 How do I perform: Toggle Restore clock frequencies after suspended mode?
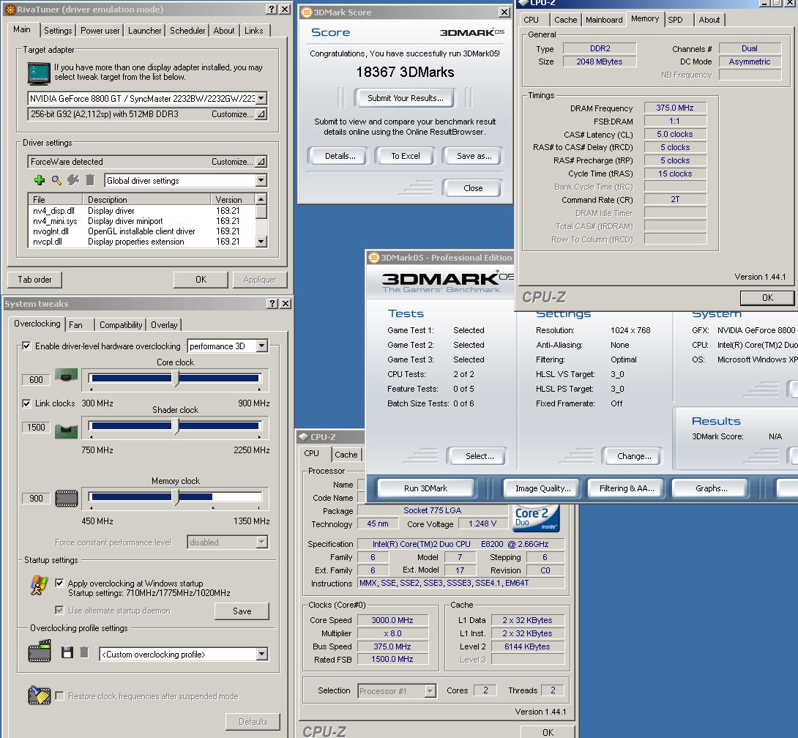click(x=59, y=696)
